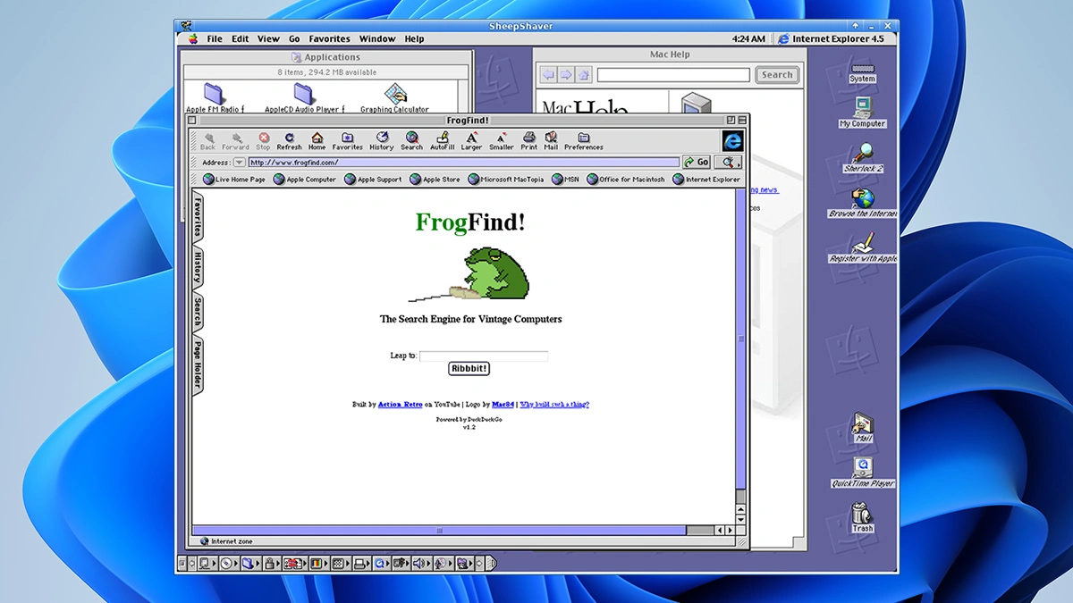Open the View menu
1073x603 pixels.
pyautogui.click(x=268, y=39)
